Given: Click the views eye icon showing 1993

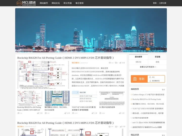Looking at the screenshot, I should (x=73, y=113).
